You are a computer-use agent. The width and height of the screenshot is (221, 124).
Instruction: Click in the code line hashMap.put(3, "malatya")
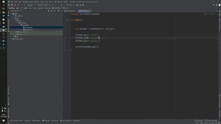pos(88,41)
